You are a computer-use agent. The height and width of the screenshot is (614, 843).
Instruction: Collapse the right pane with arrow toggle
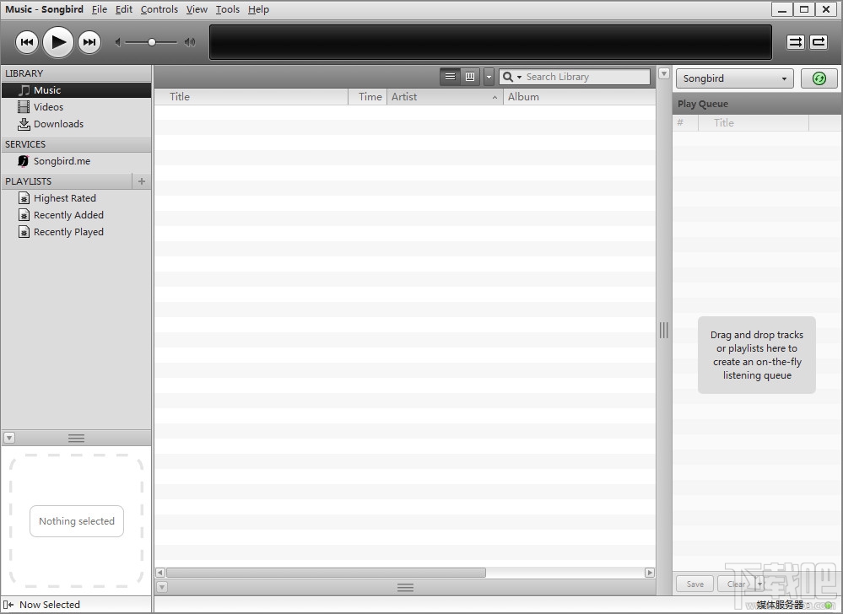(664, 73)
